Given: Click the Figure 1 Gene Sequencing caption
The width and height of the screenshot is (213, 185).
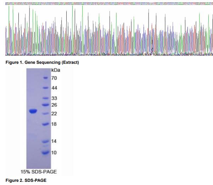Looking at the screenshot, I should click(42, 62).
